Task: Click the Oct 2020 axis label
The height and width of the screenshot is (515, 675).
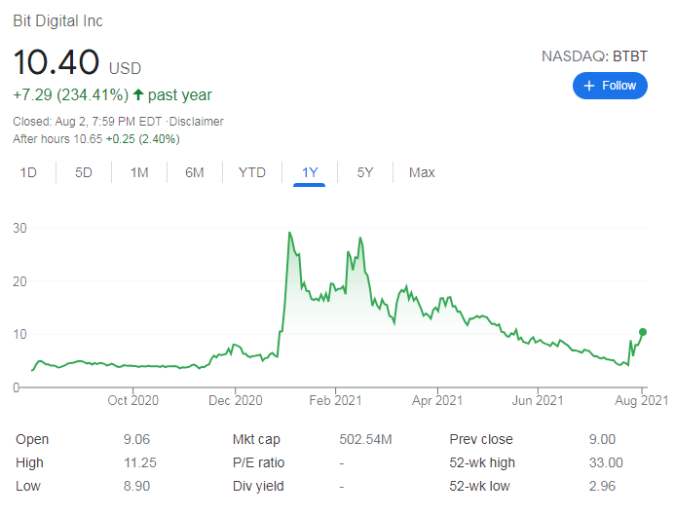Action: click(133, 400)
